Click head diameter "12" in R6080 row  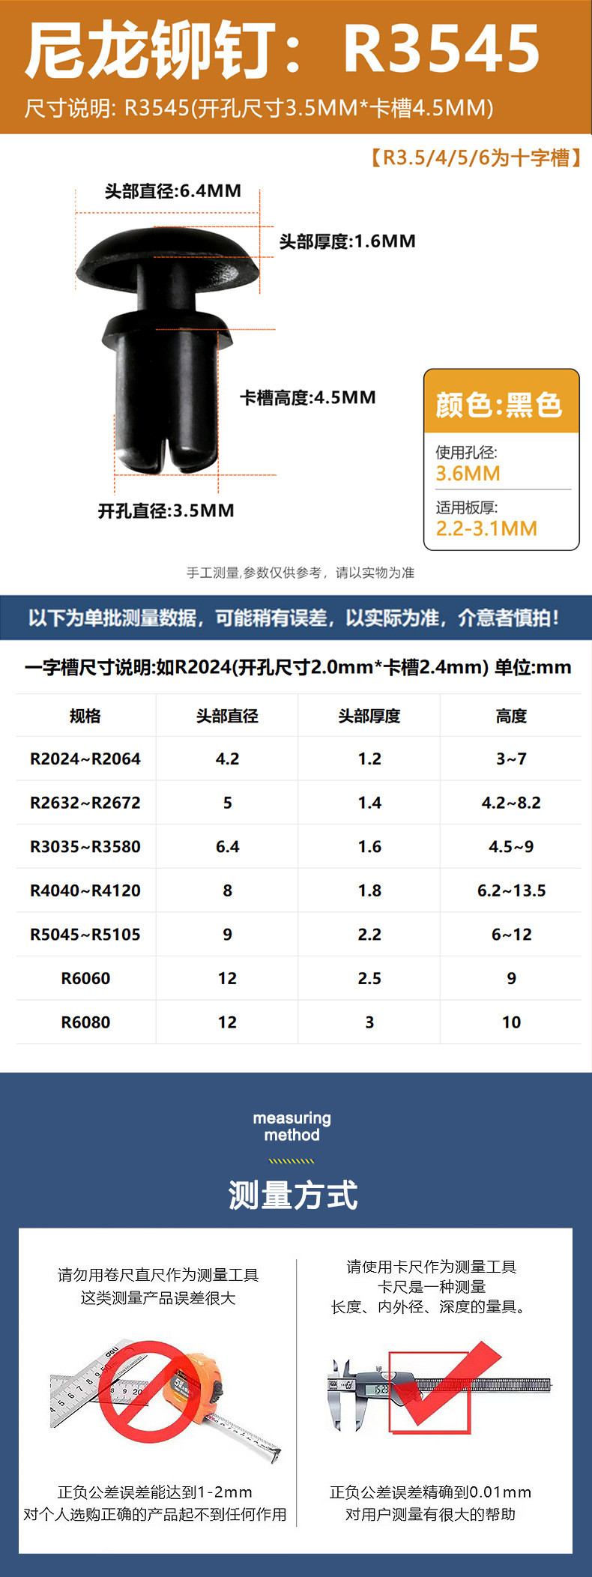[227, 1022]
